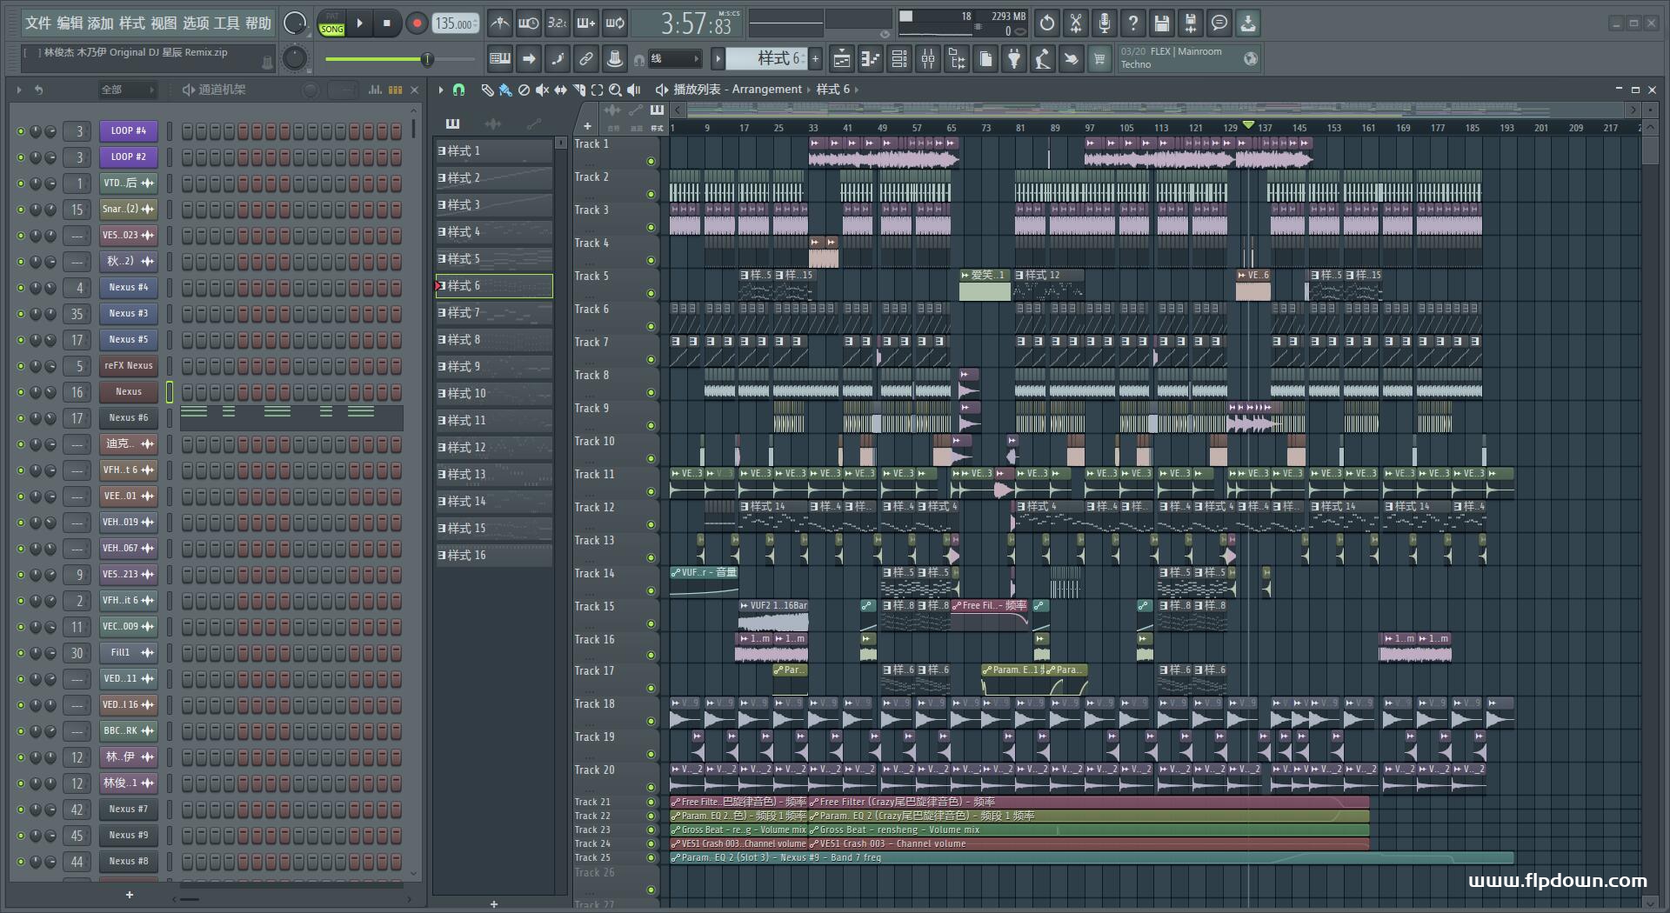This screenshot has height=913, width=1670.
Task: Click the speech bubble project info icon
Action: point(1219,23)
